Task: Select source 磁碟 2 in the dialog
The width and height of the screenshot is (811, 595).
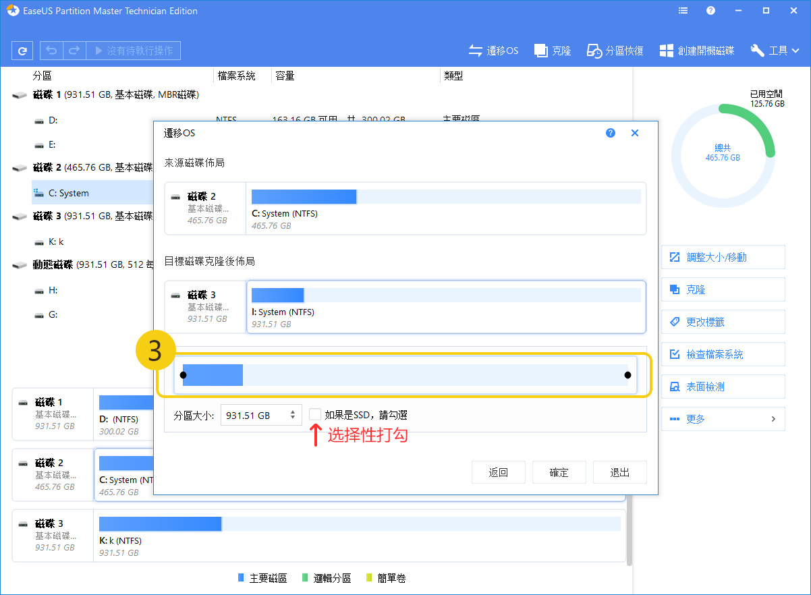Action: pos(206,208)
